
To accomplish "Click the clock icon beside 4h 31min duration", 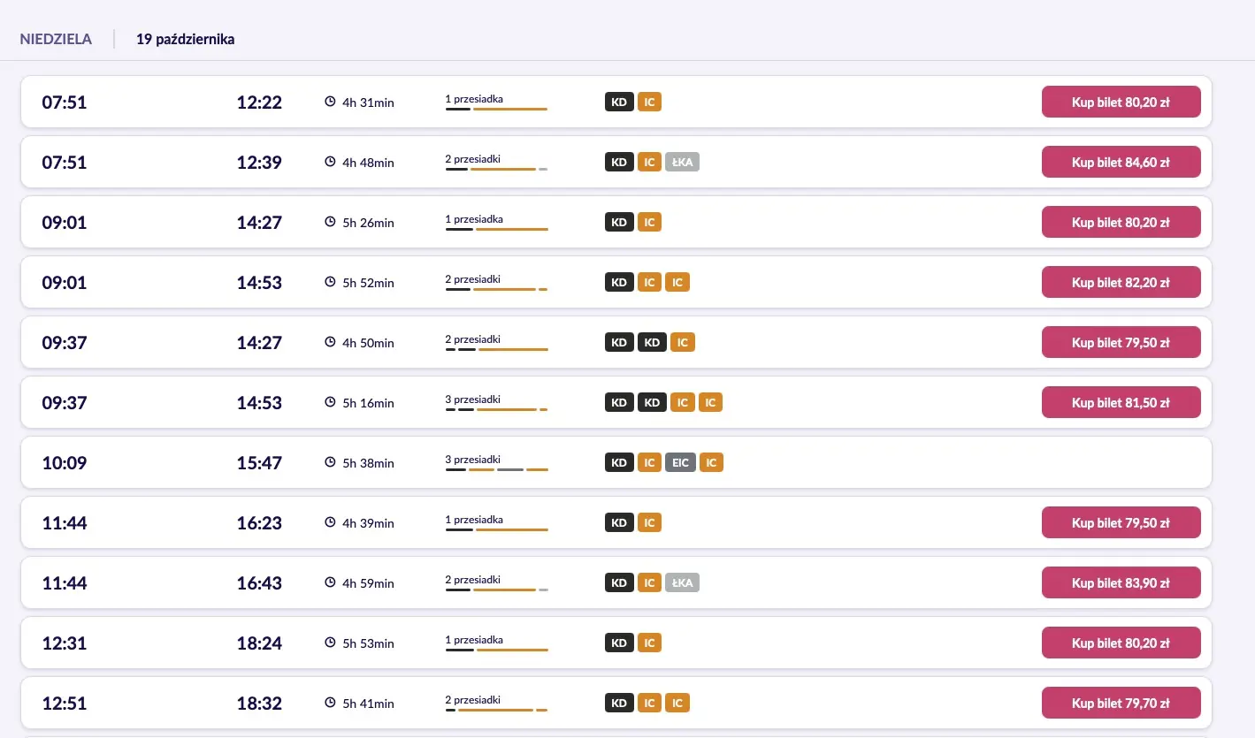I will click(331, 102).
